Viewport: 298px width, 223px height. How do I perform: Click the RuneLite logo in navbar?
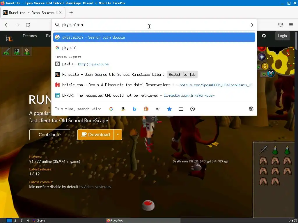9,39
